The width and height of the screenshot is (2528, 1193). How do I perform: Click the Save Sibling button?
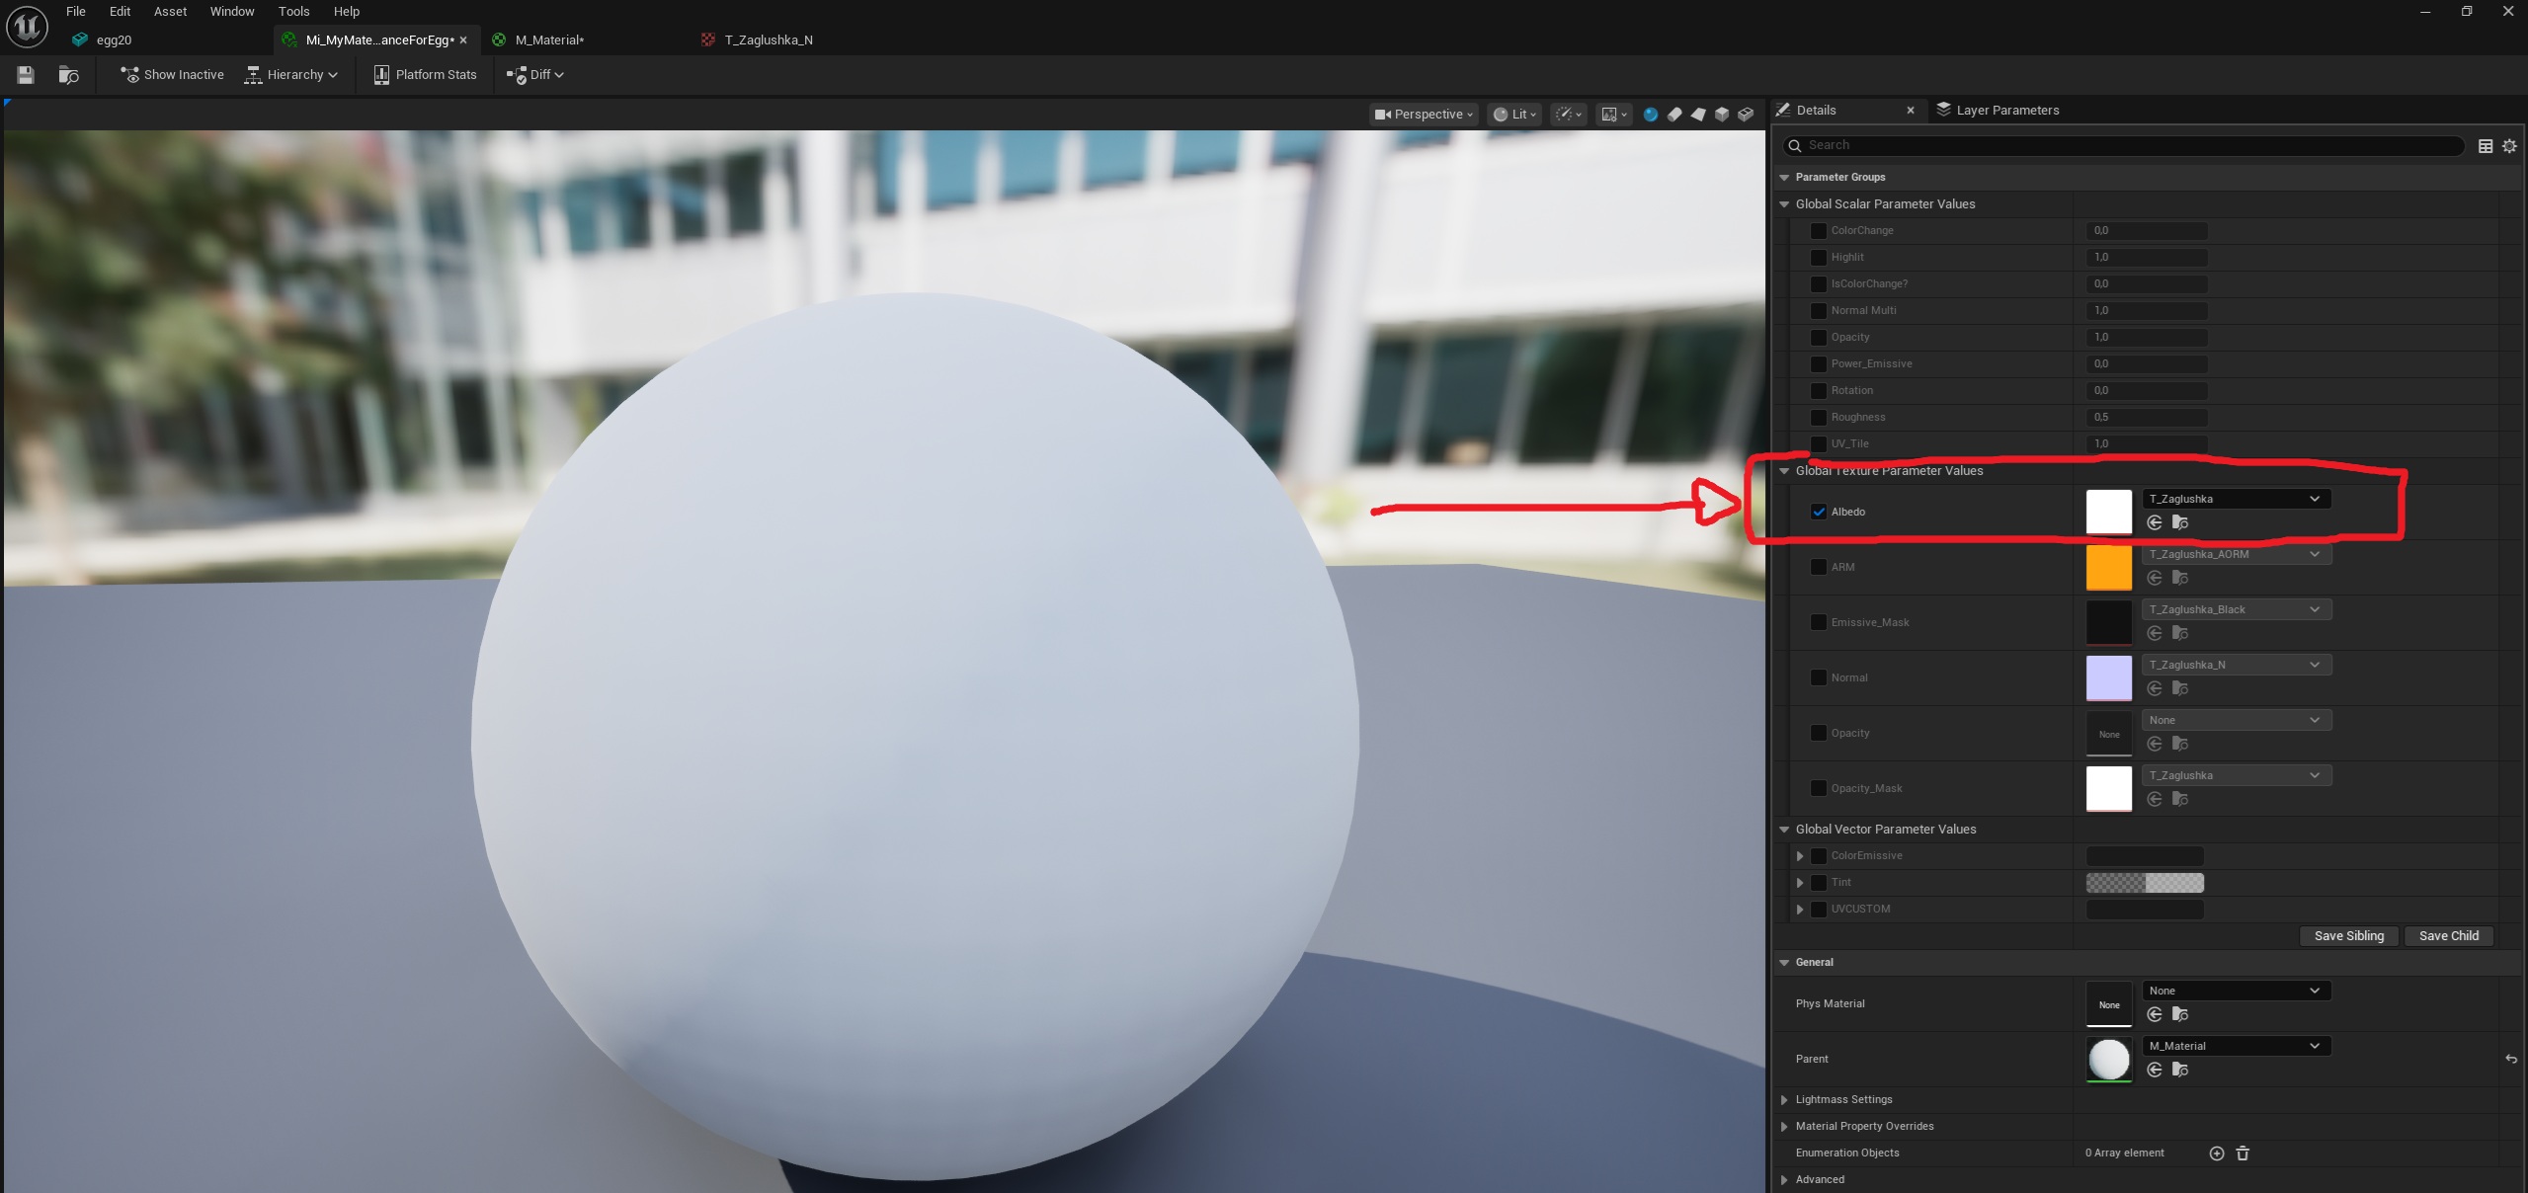[x=2348, y=936]
